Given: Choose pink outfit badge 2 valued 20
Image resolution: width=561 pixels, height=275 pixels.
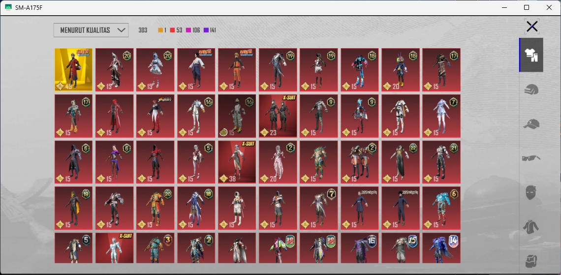Looking at the screenshot, I should (x=278, y=162).
